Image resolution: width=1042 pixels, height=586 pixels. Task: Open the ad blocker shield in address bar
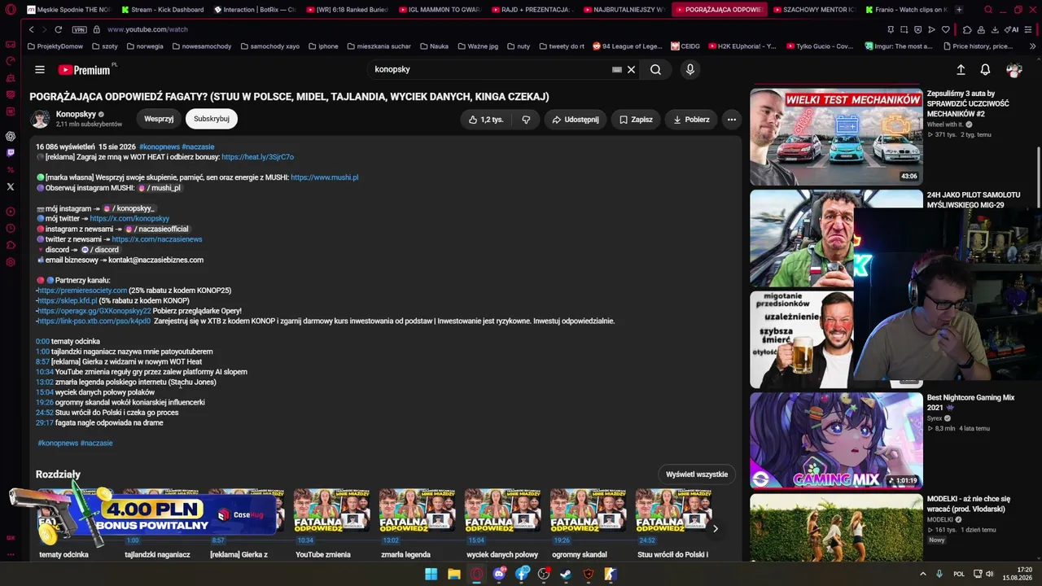[918, 29]
